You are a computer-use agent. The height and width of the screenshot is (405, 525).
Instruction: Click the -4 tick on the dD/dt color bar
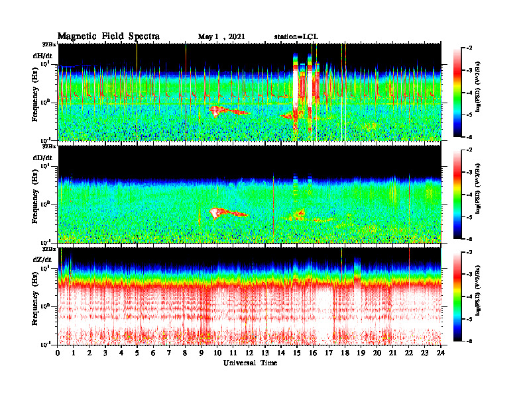(x=469, y=195)
